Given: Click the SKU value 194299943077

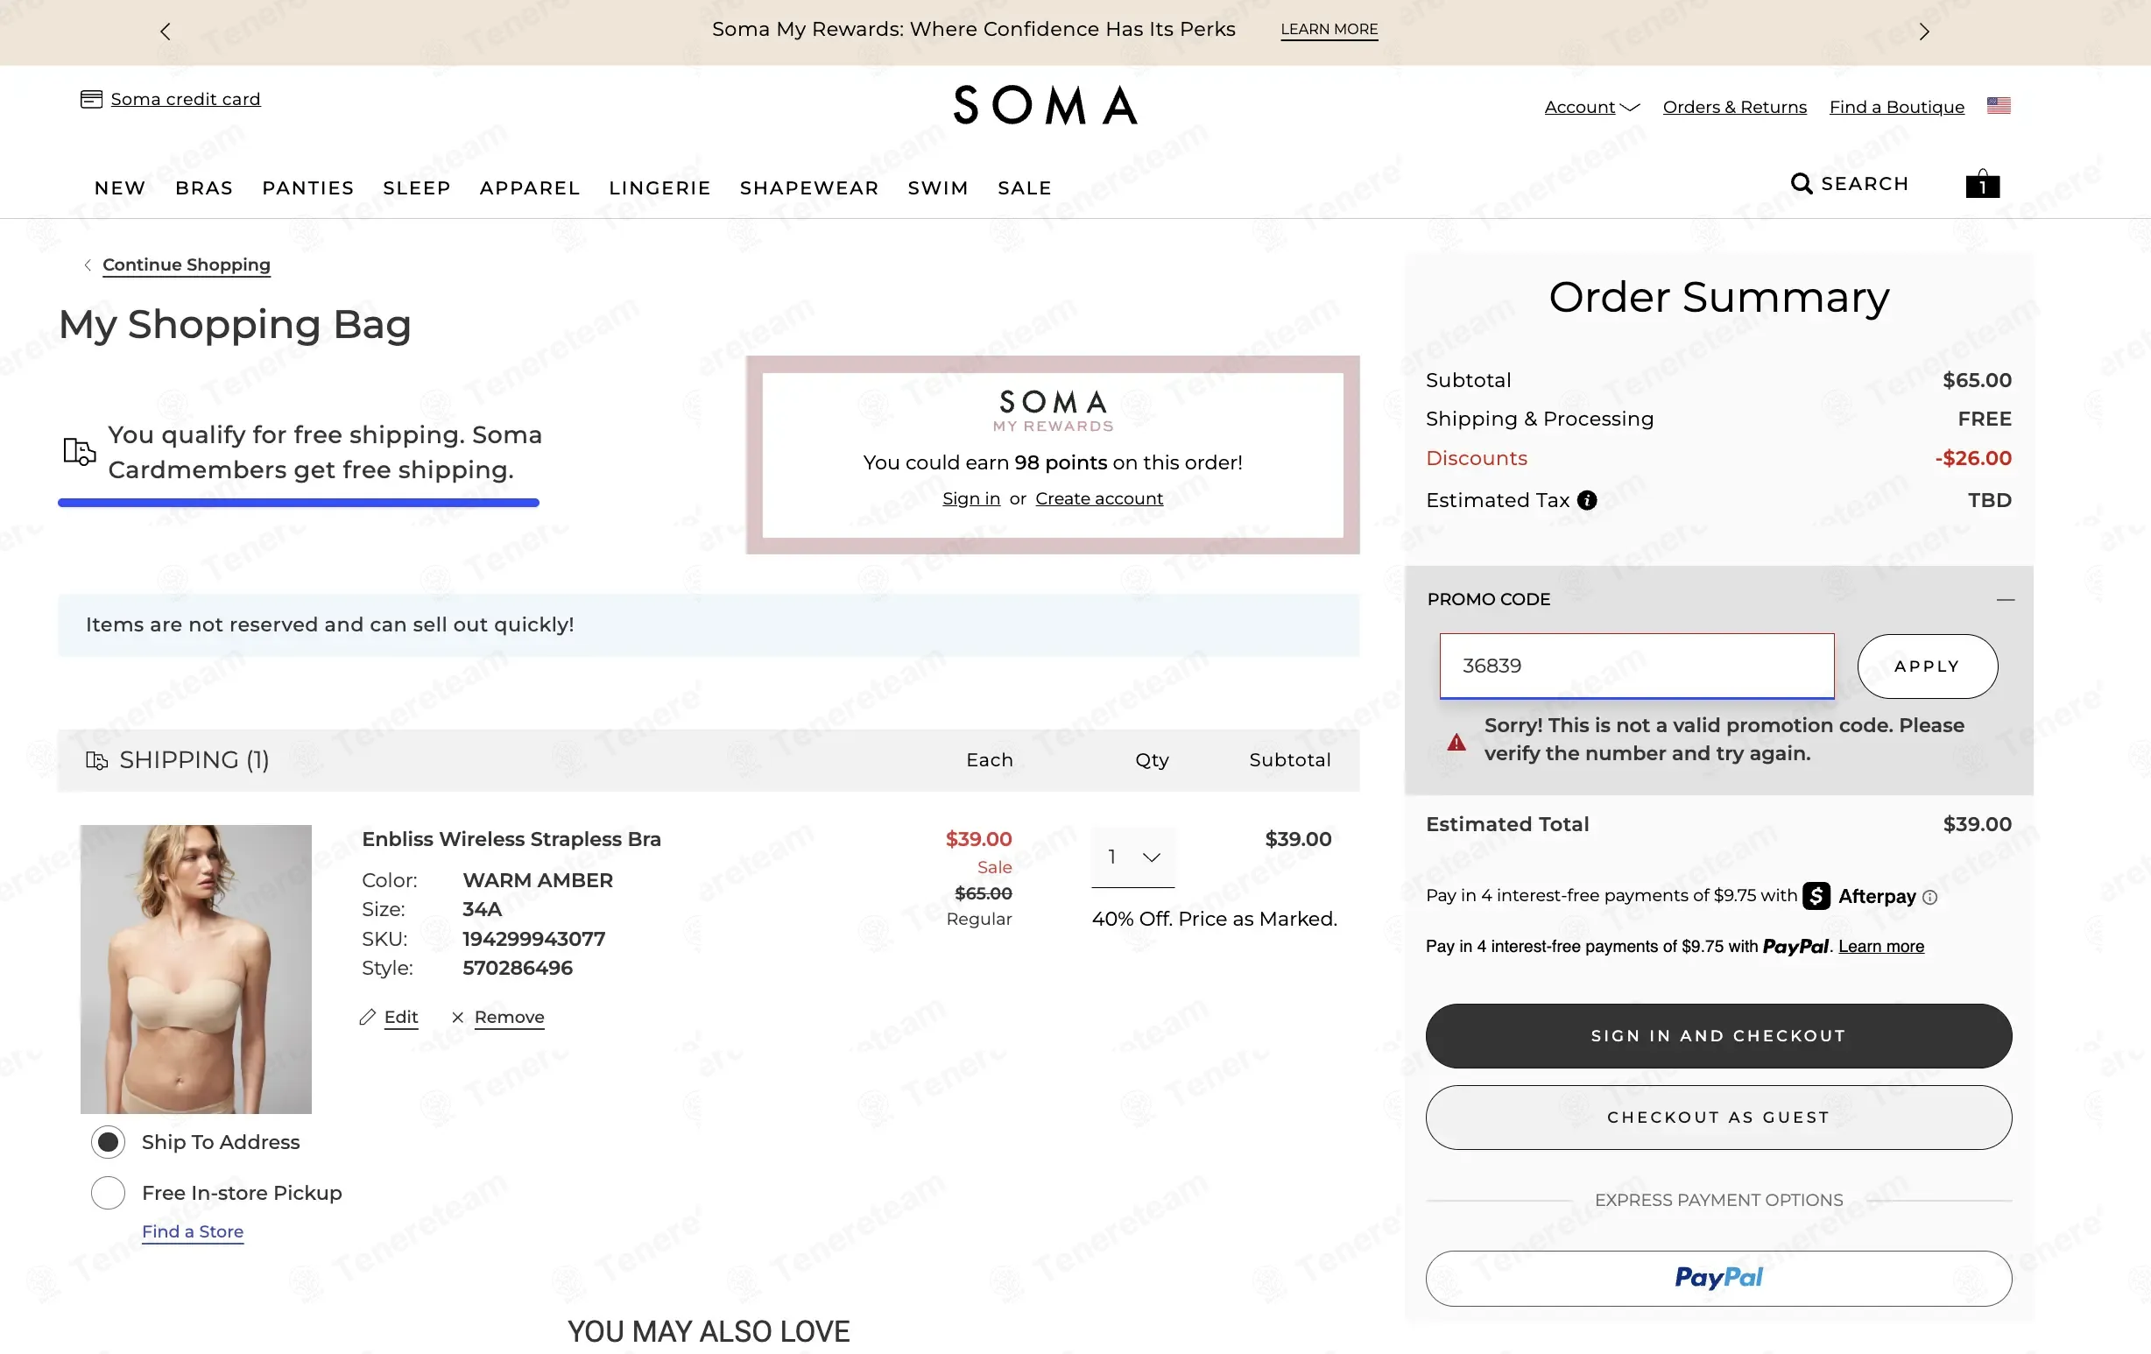Looking at the screenshot, I should click(x=533, y=939).
